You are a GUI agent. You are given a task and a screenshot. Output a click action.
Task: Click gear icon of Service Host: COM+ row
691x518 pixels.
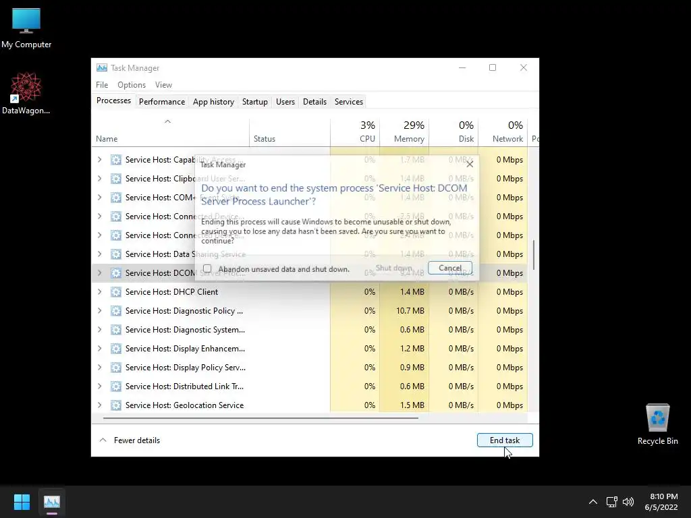116,198
